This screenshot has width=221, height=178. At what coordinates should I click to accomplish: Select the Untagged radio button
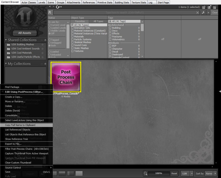point(50,43)
